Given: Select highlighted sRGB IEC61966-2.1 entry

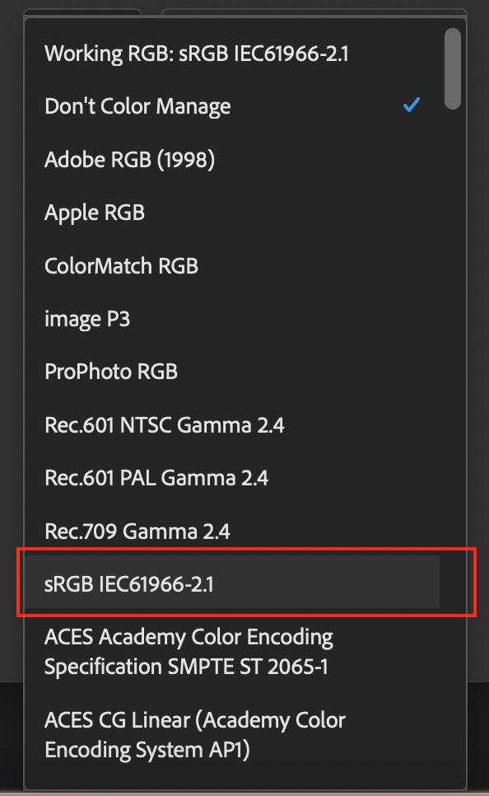Looking at the screenshot, I should [232, 582].
